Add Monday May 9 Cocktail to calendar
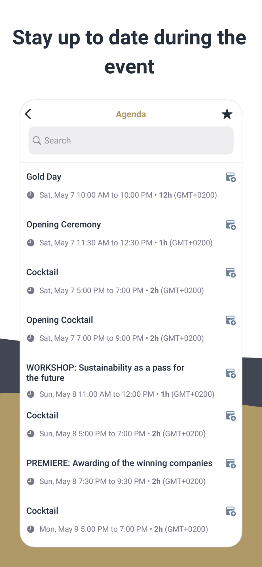Screen dimensions: 262x567 click(x=231, y=511)
